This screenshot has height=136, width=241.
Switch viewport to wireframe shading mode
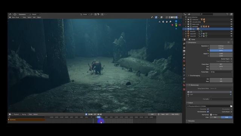pos(170,17)
